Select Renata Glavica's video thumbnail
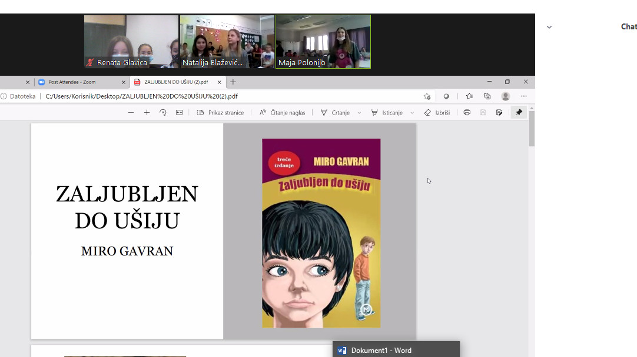This screenshot has height=357, width=637. pos(131,42)
